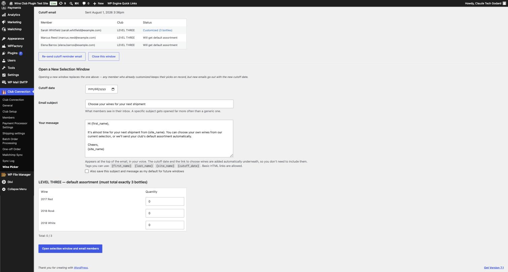This screenshot has height=272, width=508.
Task: Click the Mailchimp icon in sidebar
Action: point(4,29)
